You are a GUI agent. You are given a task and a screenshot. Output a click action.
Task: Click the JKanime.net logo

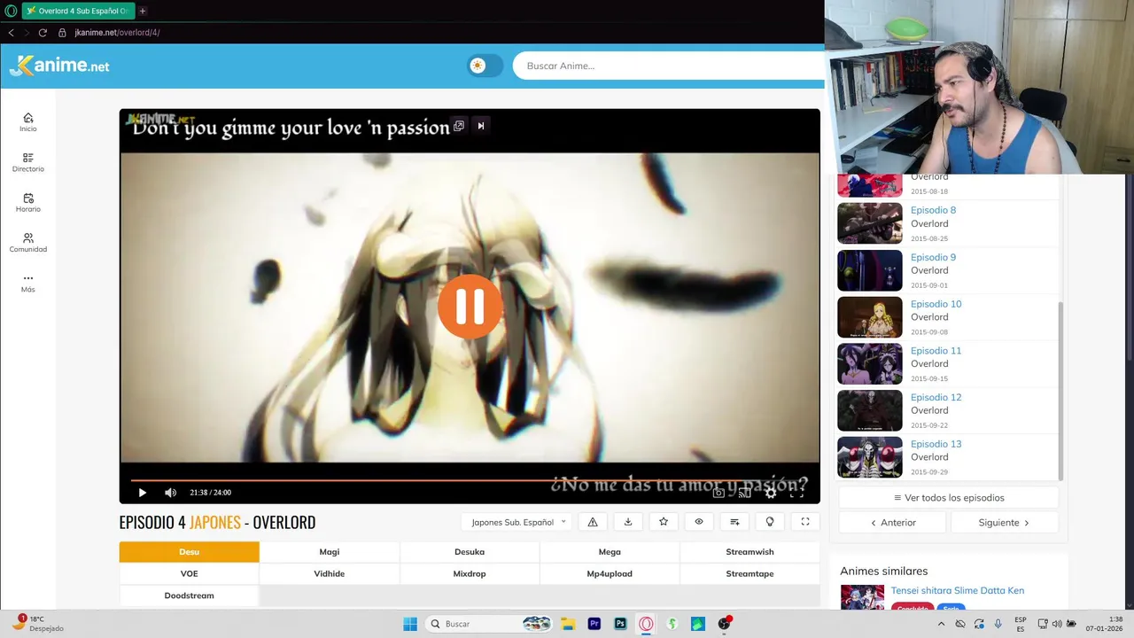pos(59,66)
